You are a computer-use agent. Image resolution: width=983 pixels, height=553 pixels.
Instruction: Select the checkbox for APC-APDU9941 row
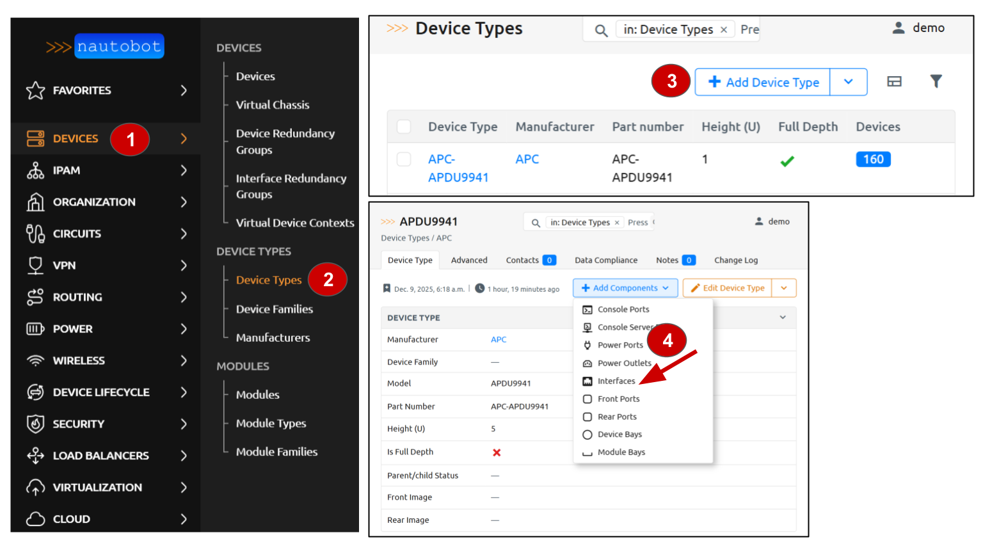point(404,159)
